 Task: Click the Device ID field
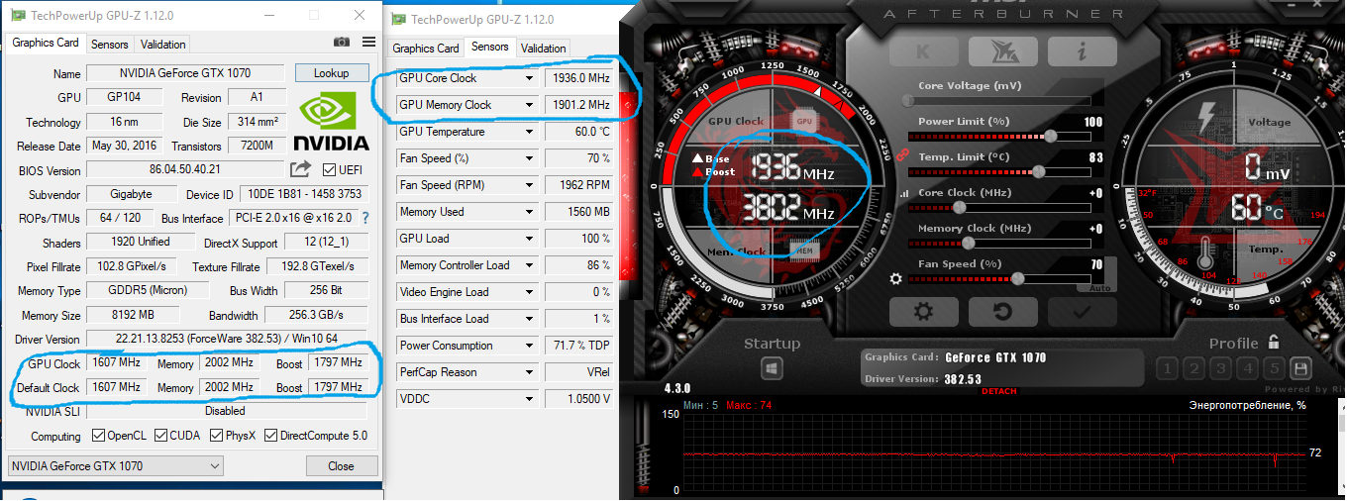(304, 194)
